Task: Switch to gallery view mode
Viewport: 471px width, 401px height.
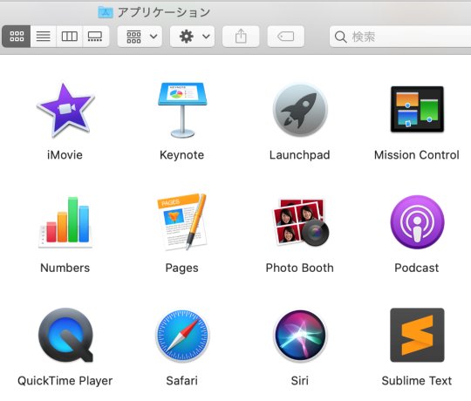Action: click(96, 37)
